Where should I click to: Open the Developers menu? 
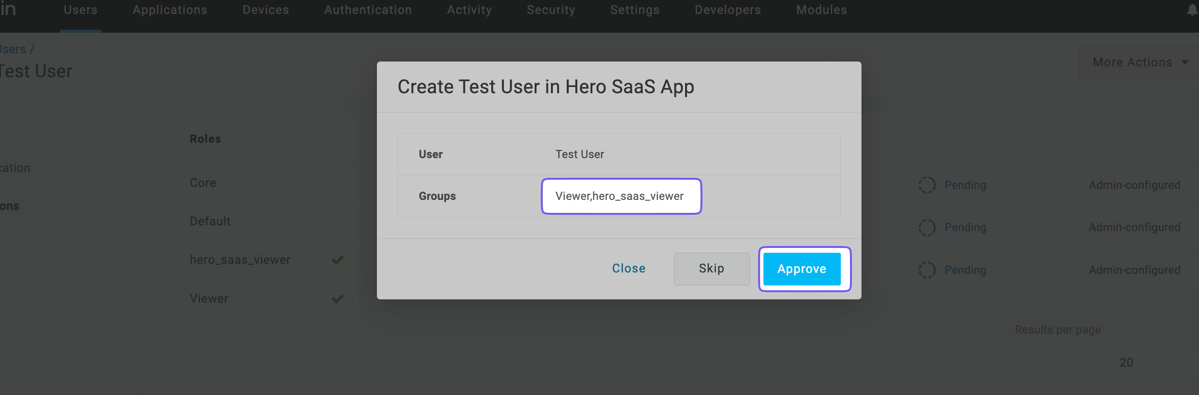pyautogui.click(x=727, y=10)
